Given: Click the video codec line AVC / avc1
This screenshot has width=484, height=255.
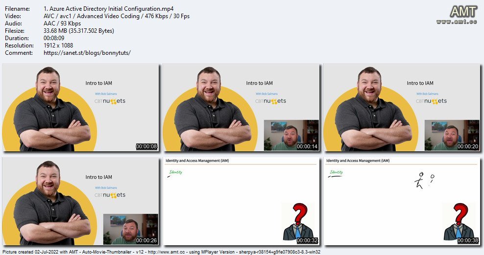Looking at the screenshot, I should [x=117, y=16].
